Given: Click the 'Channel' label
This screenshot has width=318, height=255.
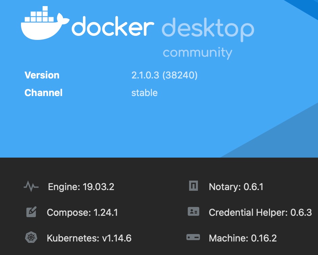Looking at the screenshot, I should pos(43,93).
